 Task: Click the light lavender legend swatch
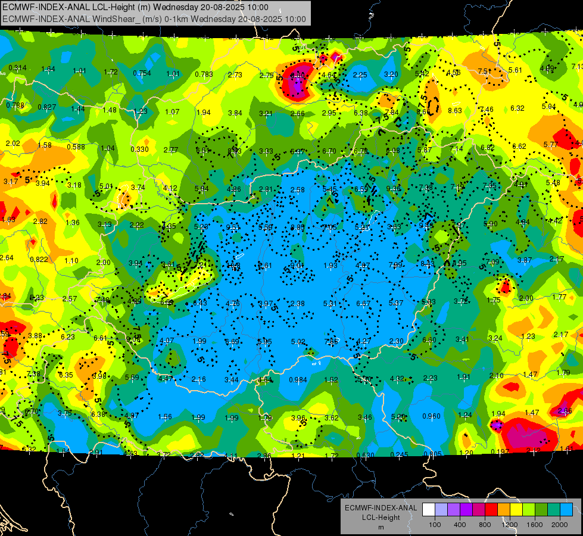pos(441,510)
